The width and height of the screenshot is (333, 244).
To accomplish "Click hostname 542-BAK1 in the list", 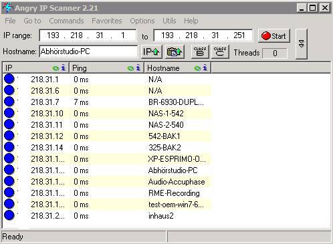I will (x=164, y=136).
